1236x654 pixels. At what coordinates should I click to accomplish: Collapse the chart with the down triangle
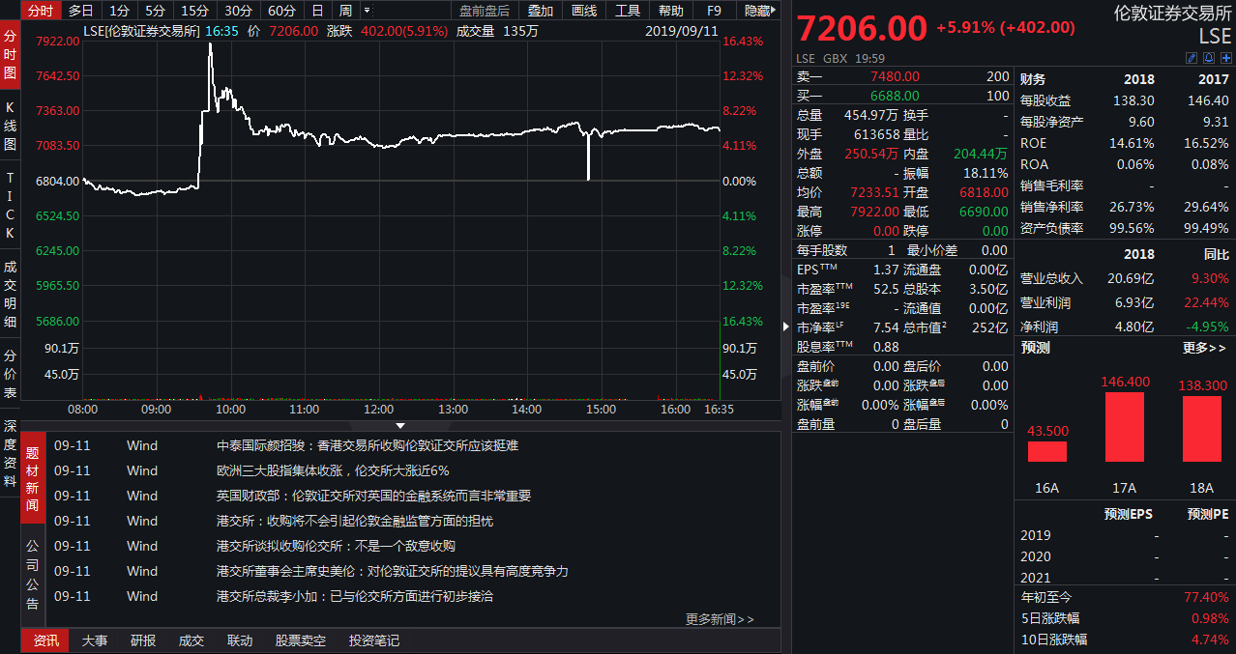coord(400,425)
